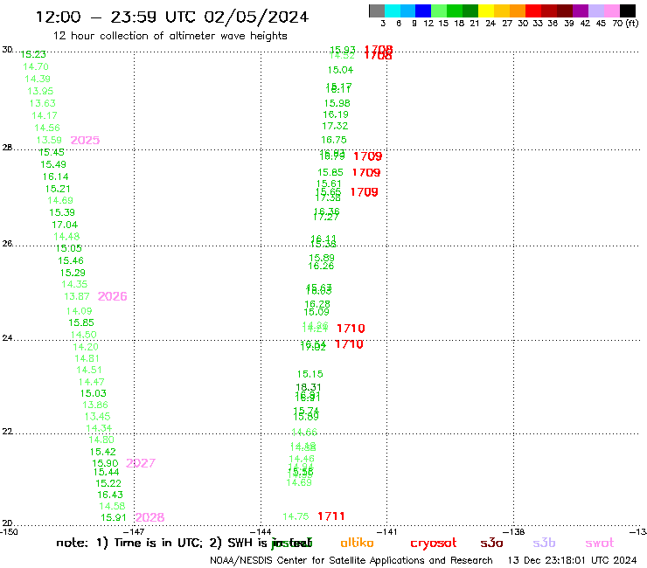This screenshot has height=568, width=647.
Task: Click the latitude axis label 28
Action: 7,148
